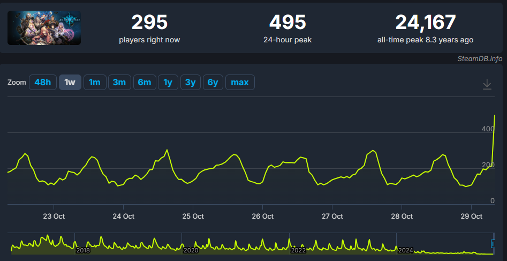The height and width of the screenshot is (261, 507).
Task: Click 2022 in the overview timeline
Action: (298, 250)
